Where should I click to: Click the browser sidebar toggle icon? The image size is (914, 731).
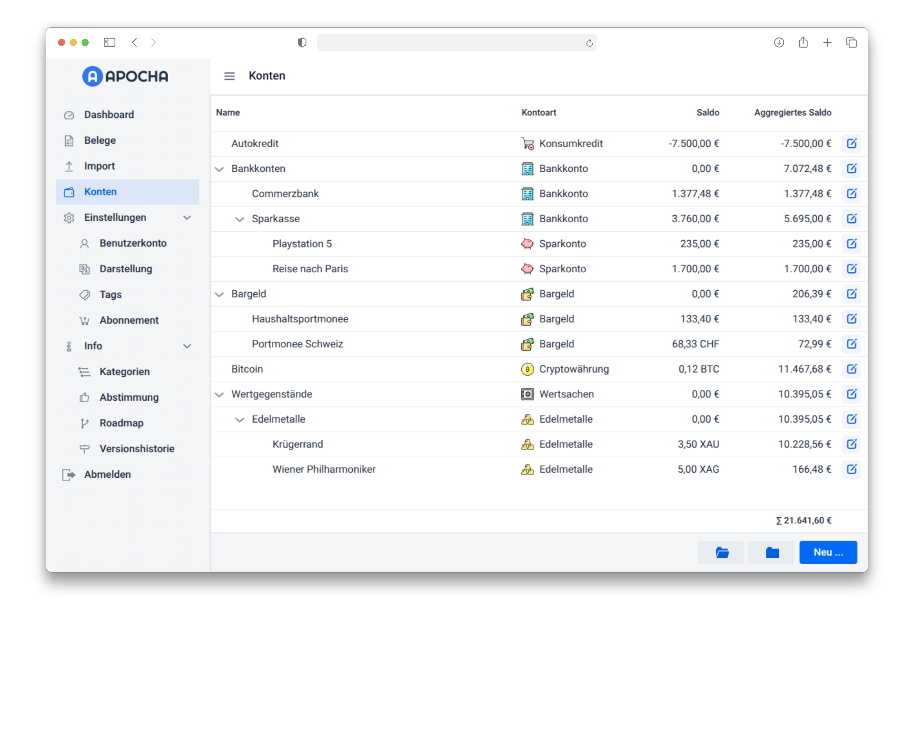[x=109, y=42]
